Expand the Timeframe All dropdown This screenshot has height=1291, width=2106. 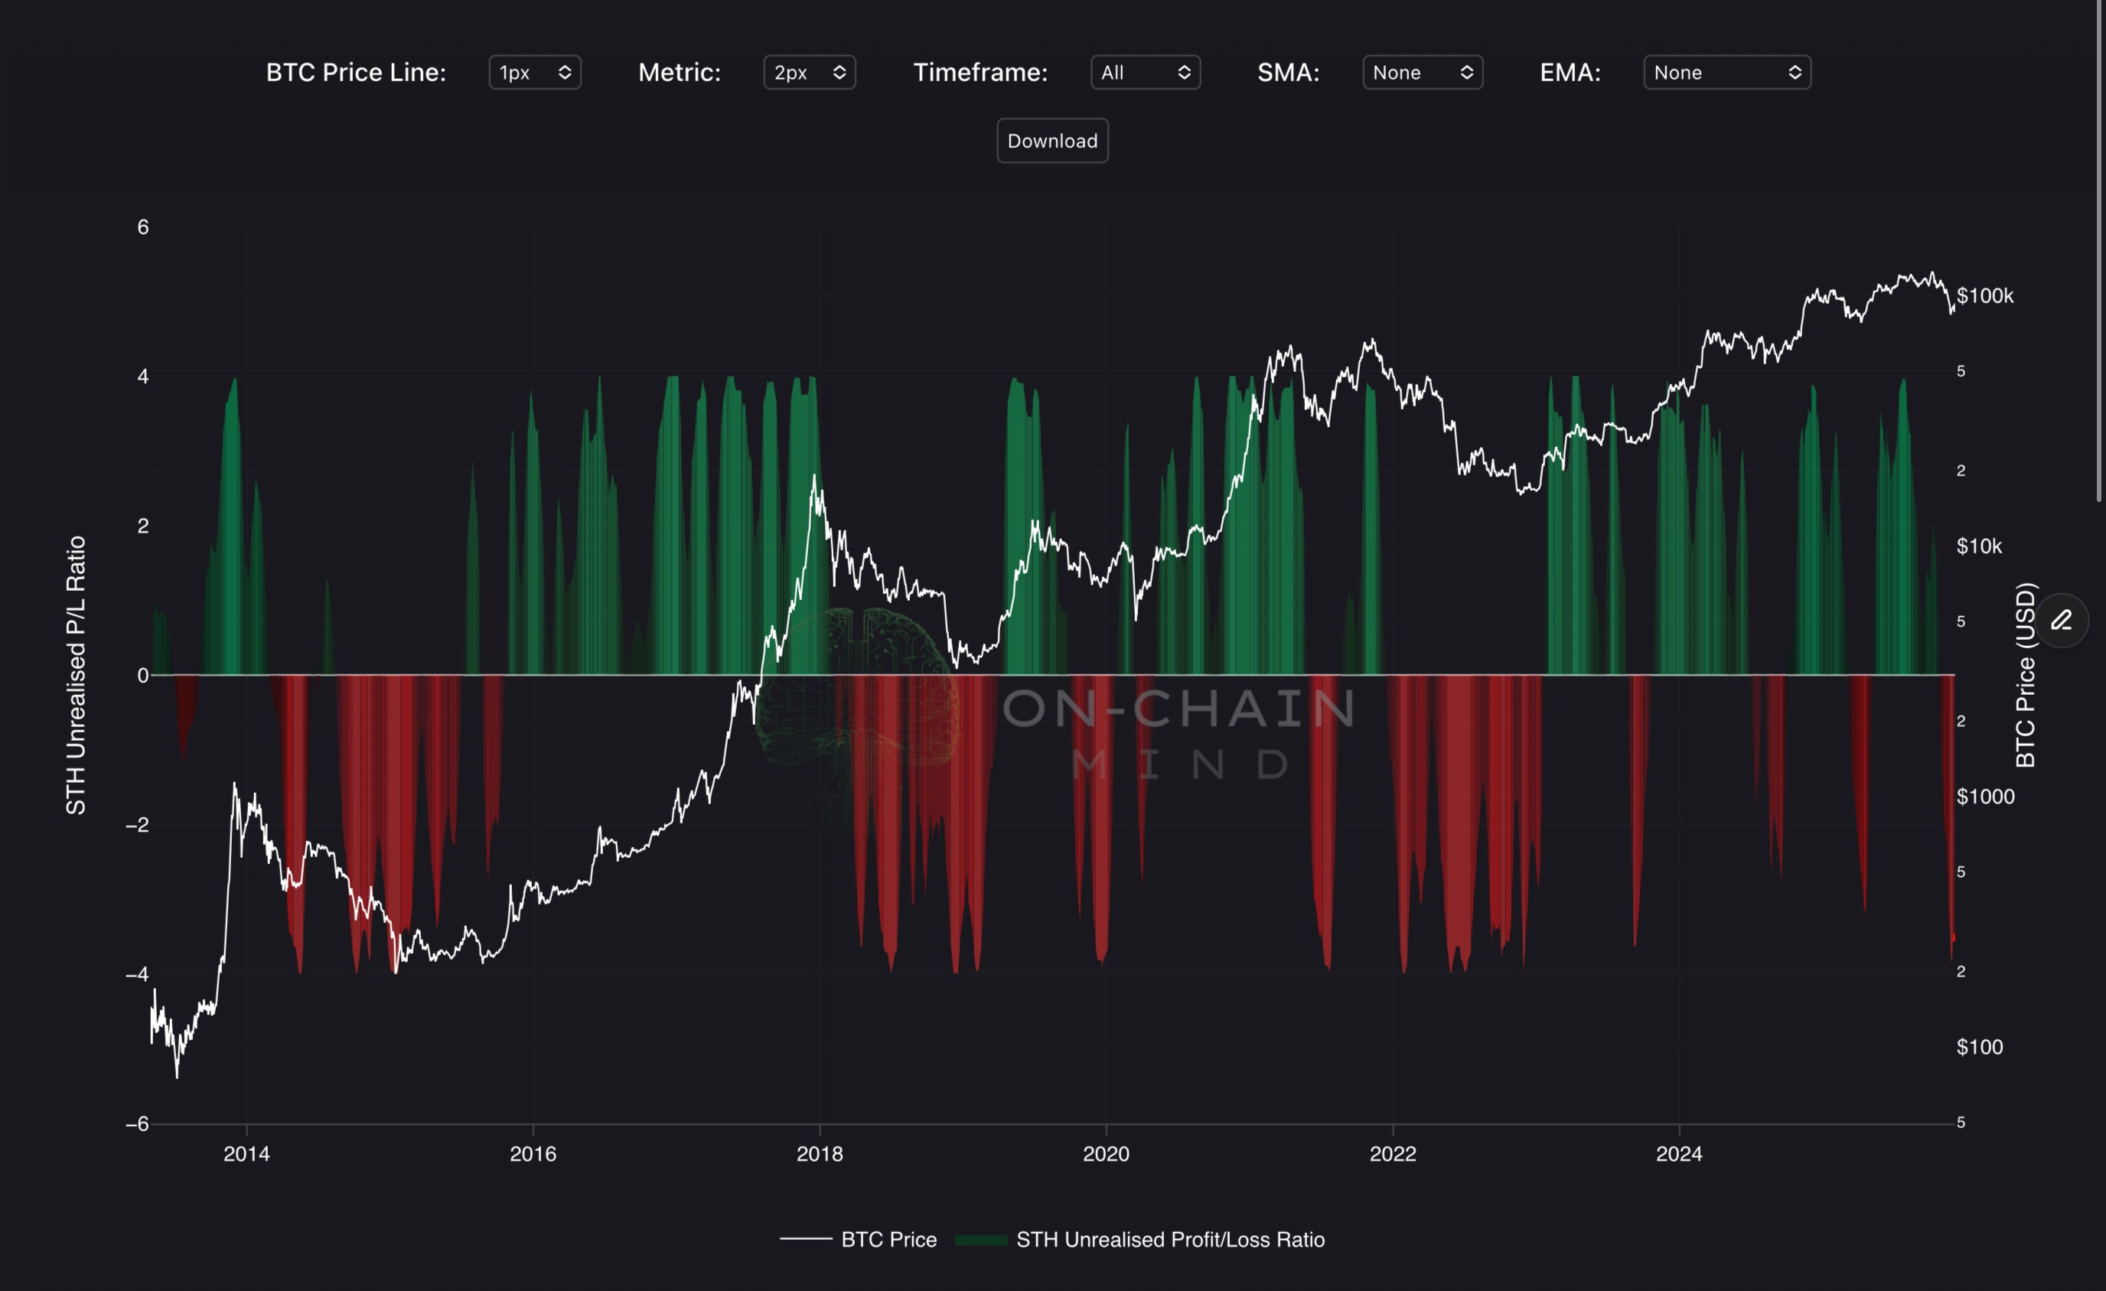(1145, 73)
